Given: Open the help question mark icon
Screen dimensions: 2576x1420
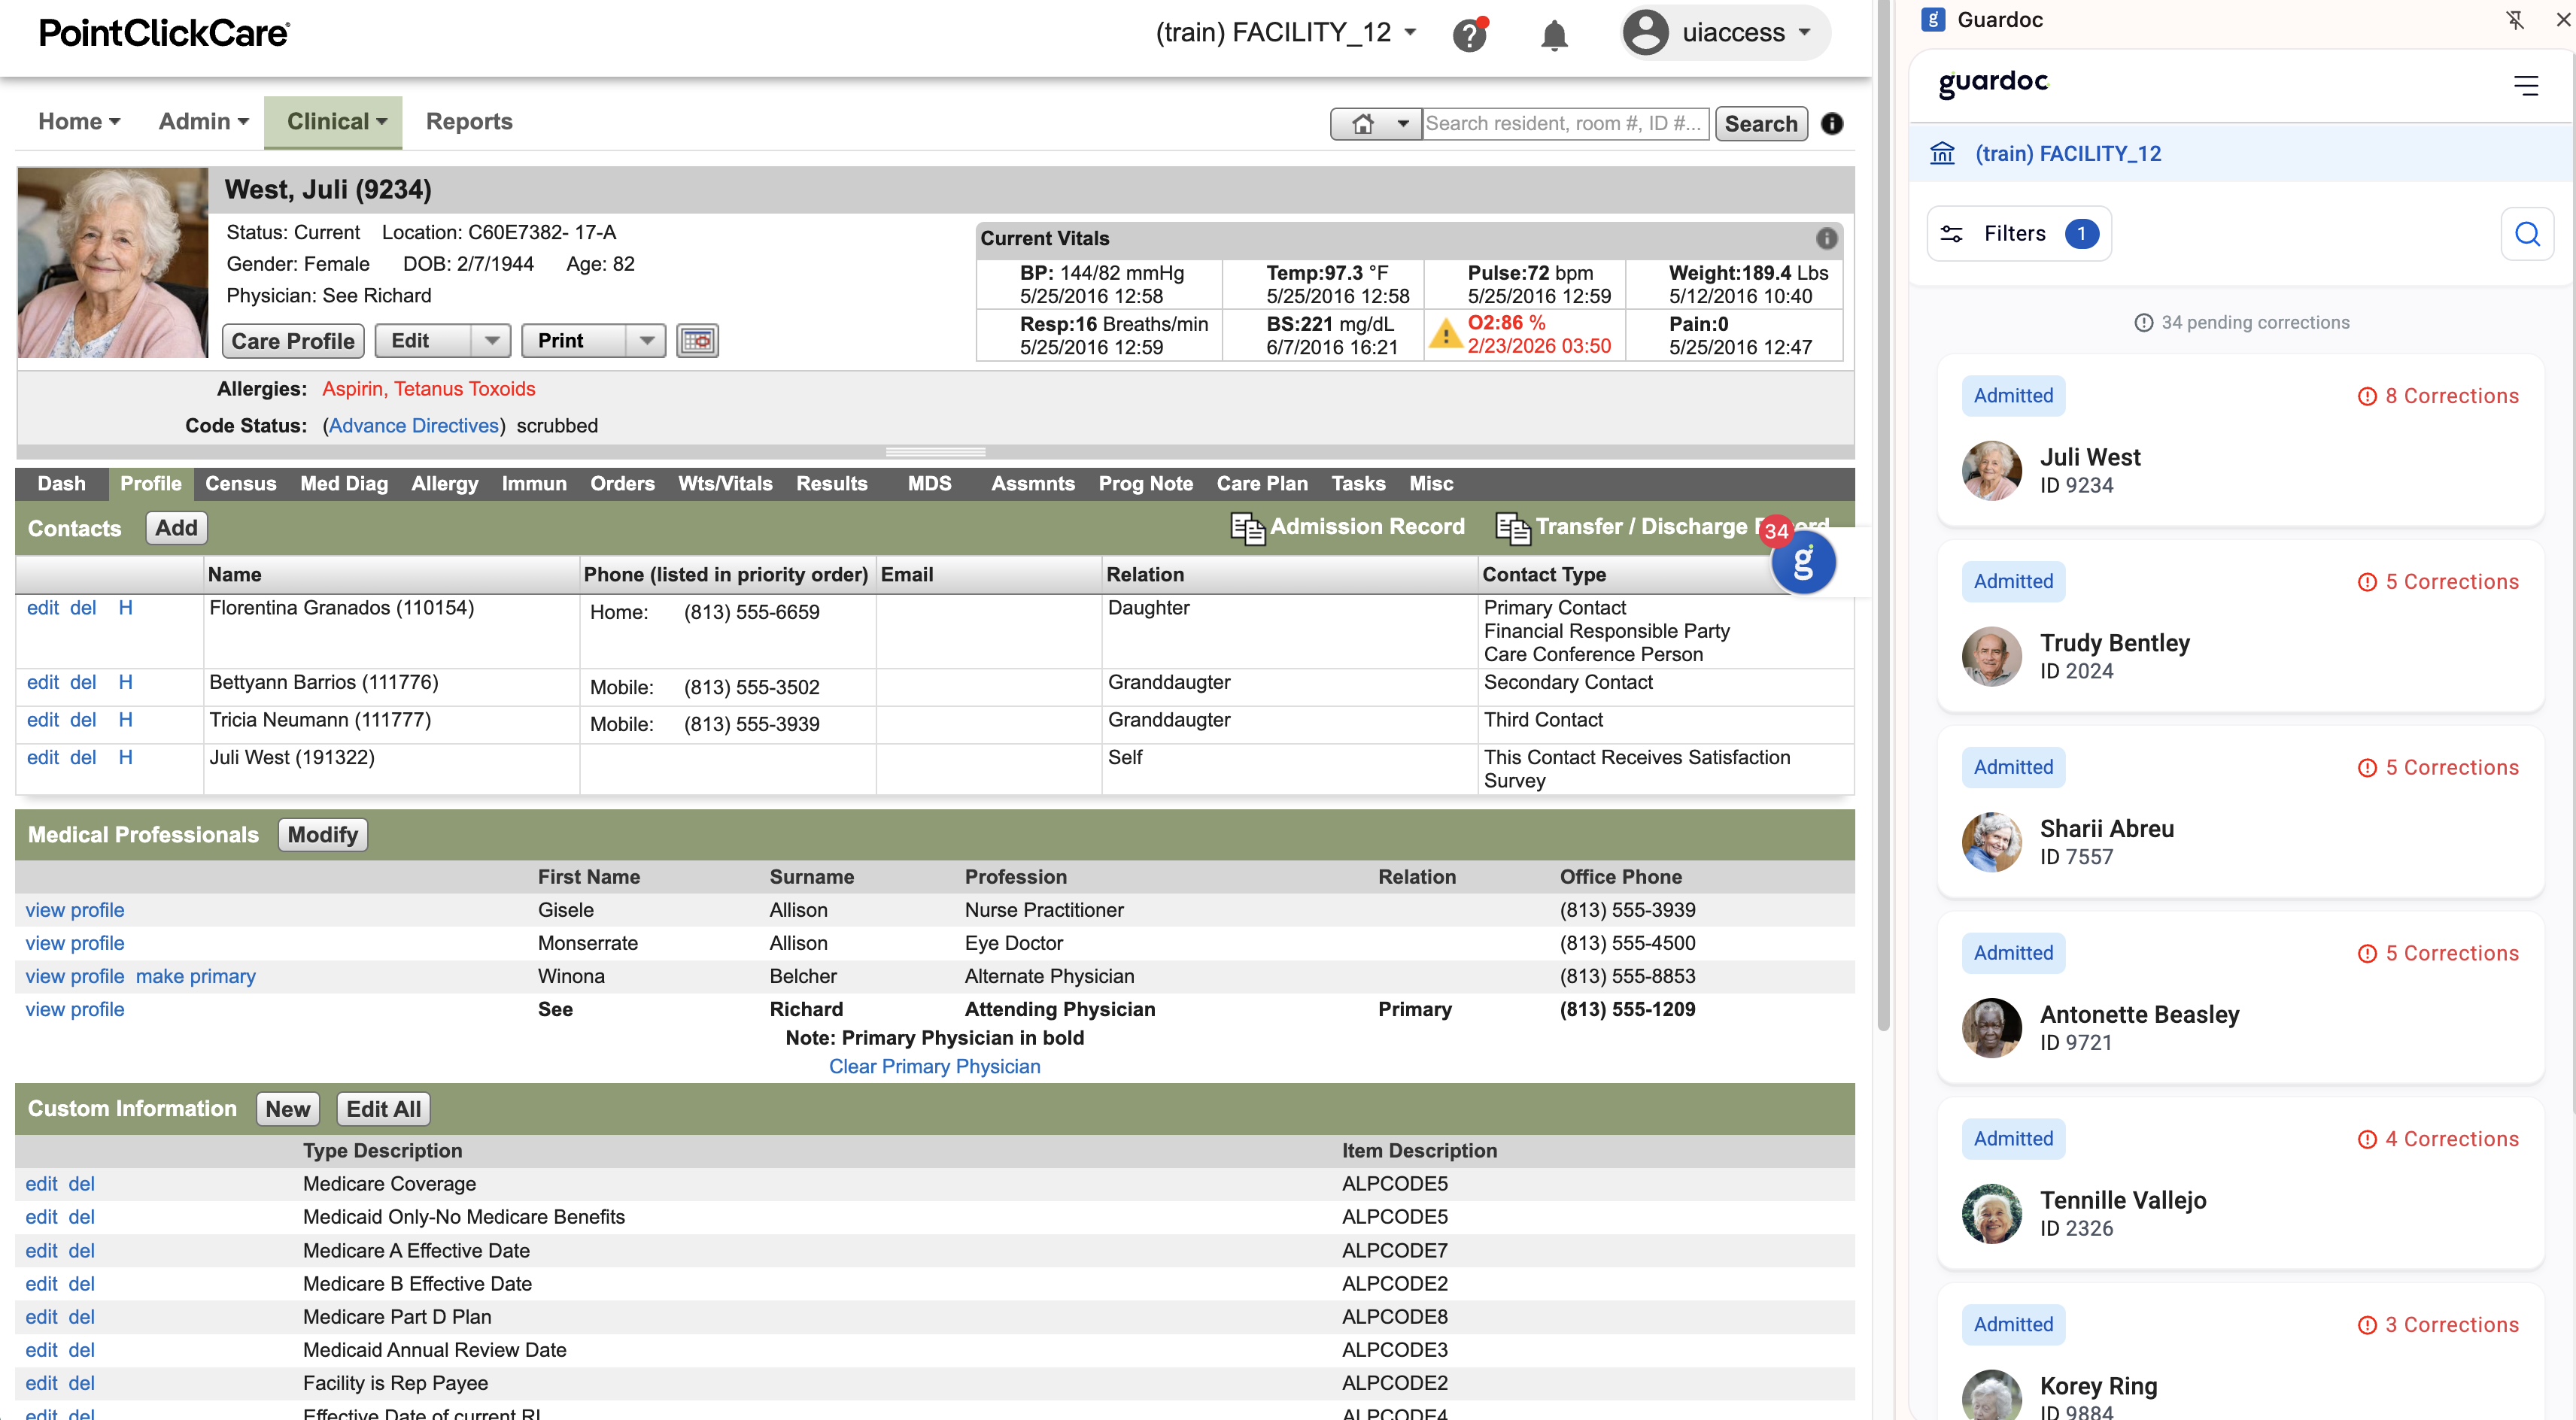Looking at the screenshot, I should point(1470,33).
